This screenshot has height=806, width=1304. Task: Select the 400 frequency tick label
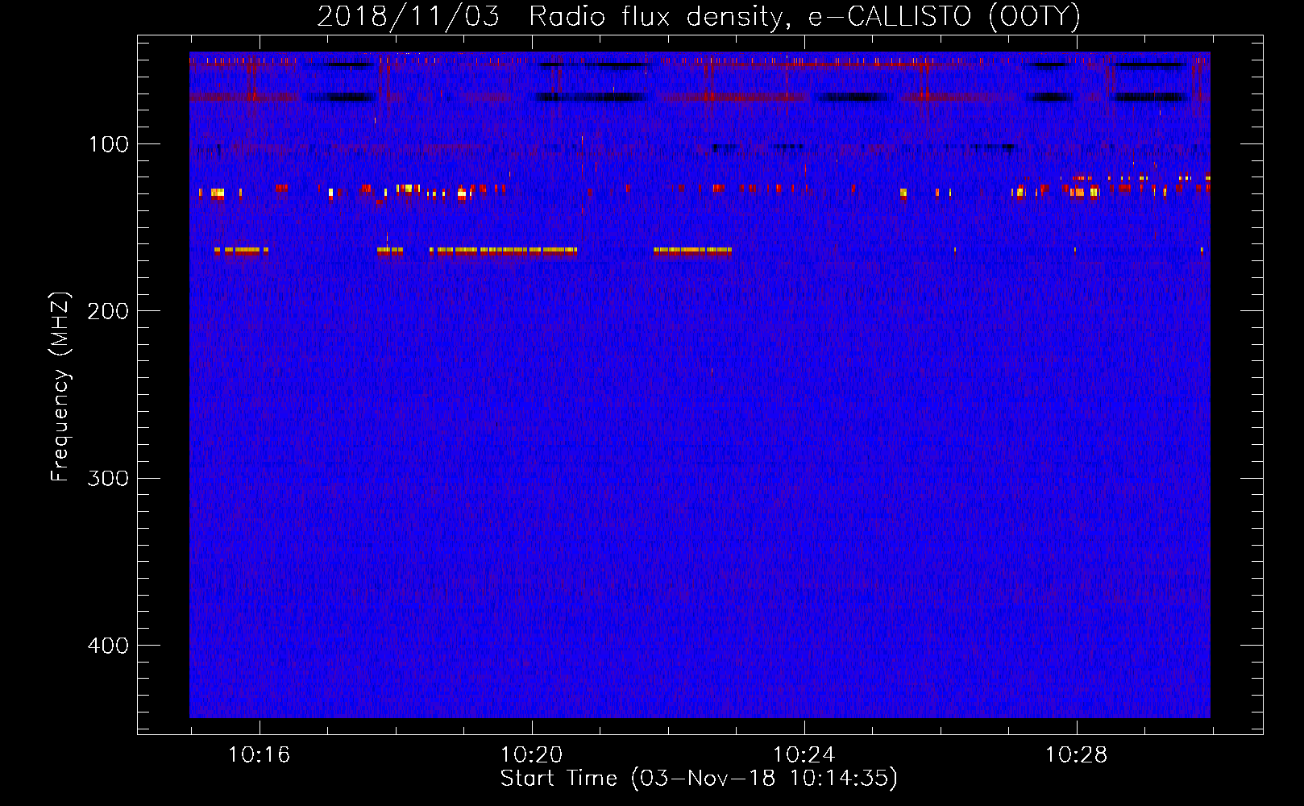pos(109,646)
